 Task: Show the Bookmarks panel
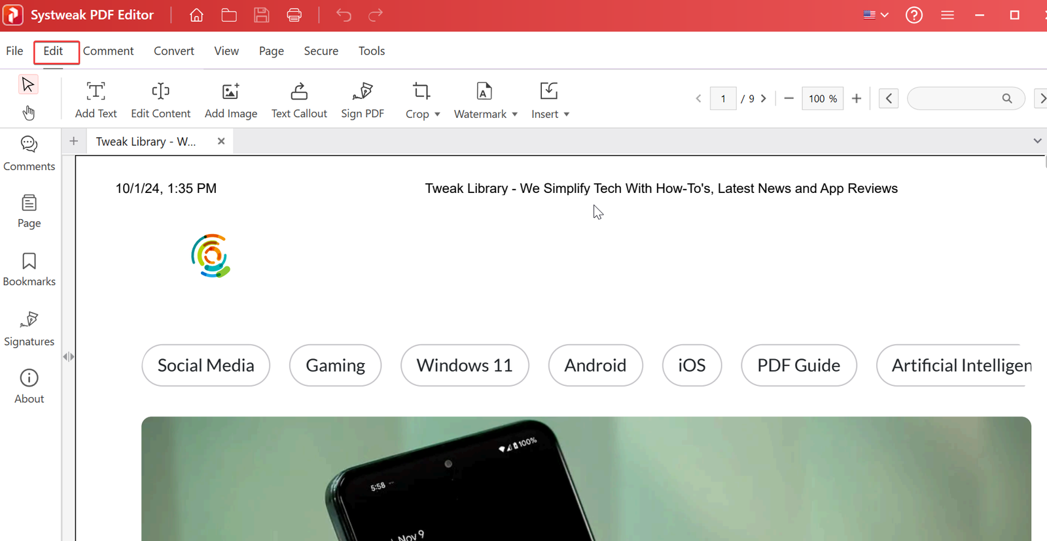point(29,270)
